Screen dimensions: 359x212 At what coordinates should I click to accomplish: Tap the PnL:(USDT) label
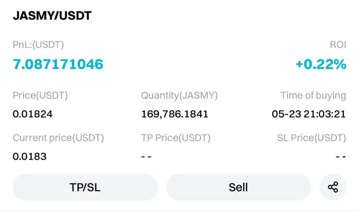pyautogui.click(x=38, y=45)
